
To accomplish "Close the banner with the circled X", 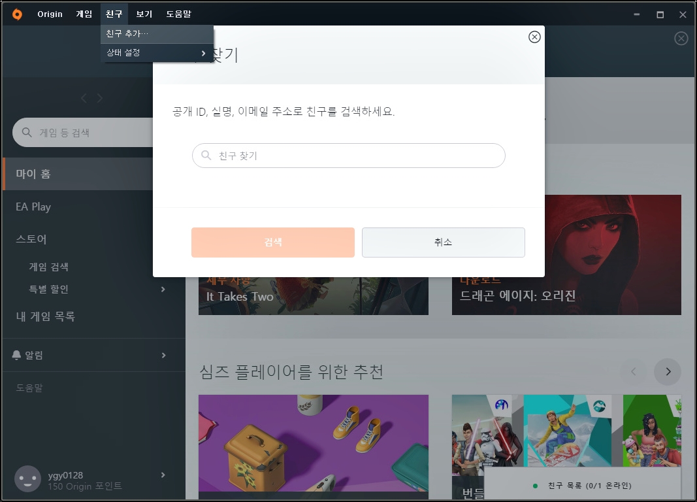I will coord(681,39).
